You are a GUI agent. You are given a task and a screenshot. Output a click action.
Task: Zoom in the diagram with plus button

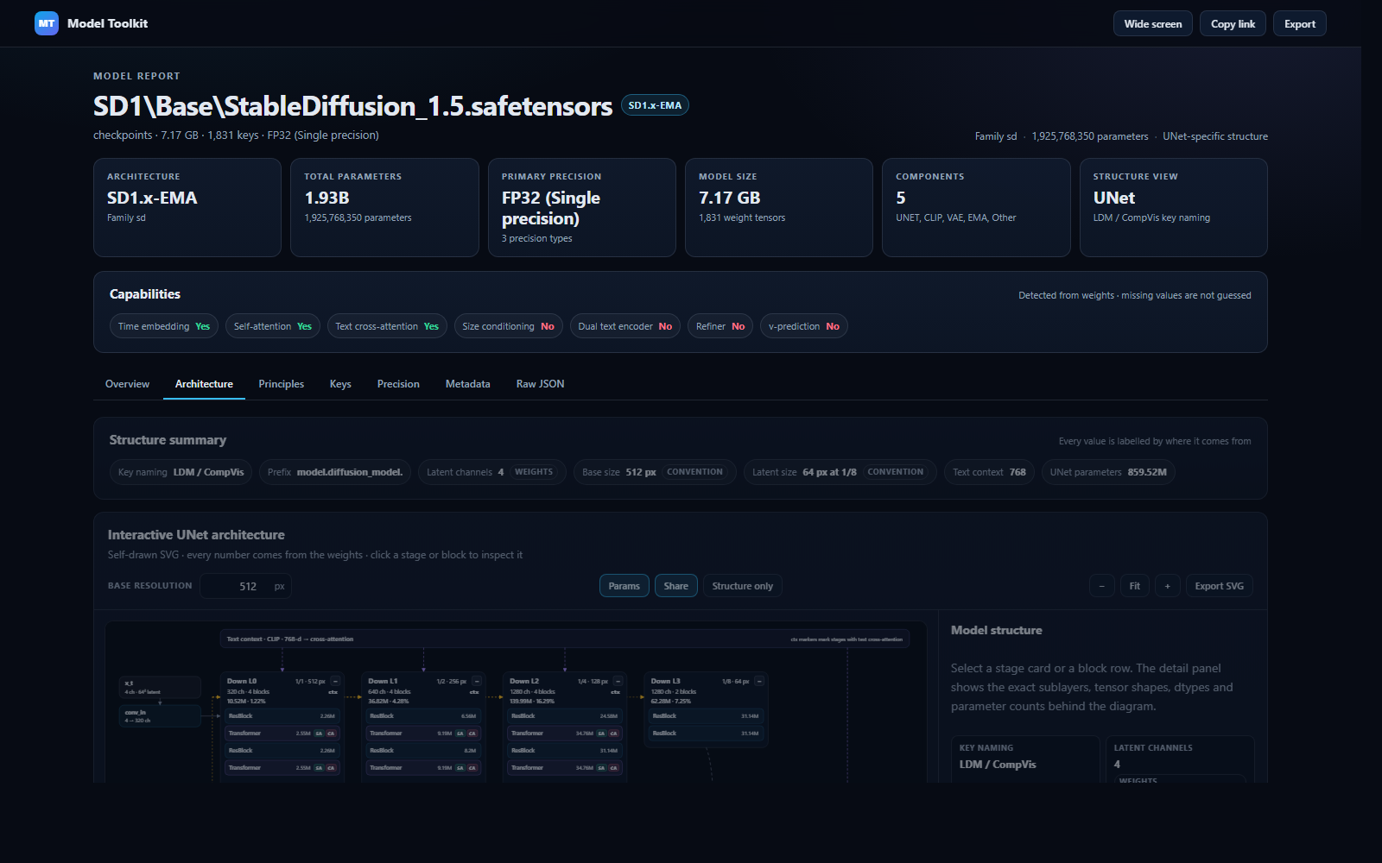point(1167,586)
